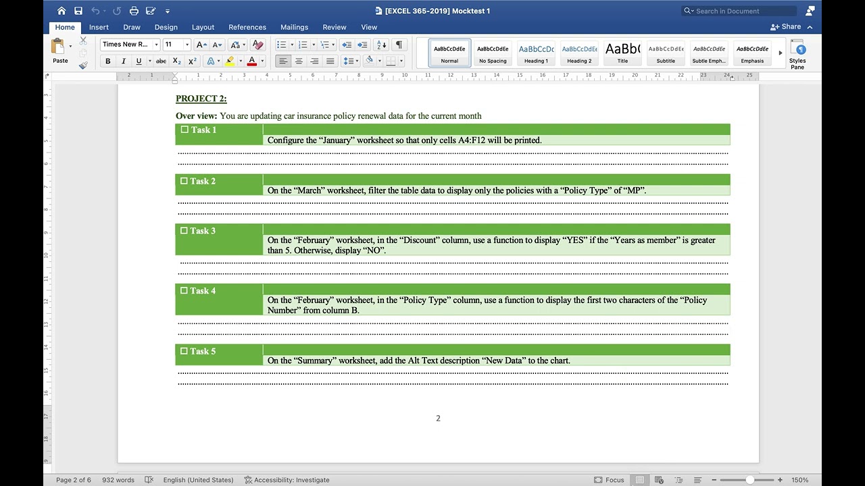The image size is (865, 486).
Task: Apply the Title style
Action: (622, 53)
